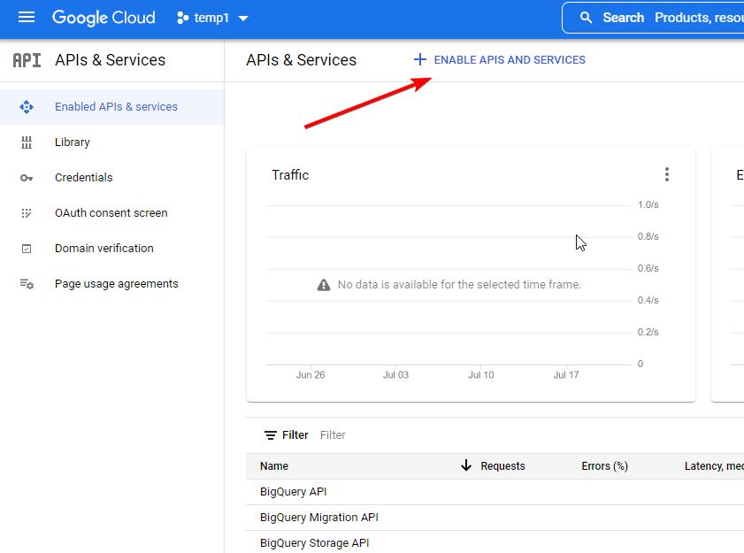Click the descending sort arrow beside Requests
The image size is (744, 553).
[x=466, y=465]
